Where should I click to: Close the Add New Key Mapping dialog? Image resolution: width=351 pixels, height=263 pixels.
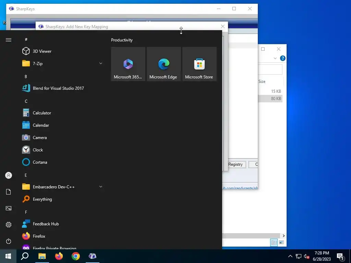click(x=223, y=26)
